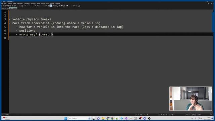Create a new document with the New icon
Image resolution: width=215 pixels, height=121 pixels.
1,6
